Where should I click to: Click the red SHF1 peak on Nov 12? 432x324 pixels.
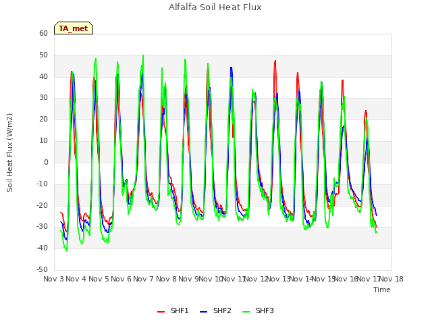click(x=275, y=61)
